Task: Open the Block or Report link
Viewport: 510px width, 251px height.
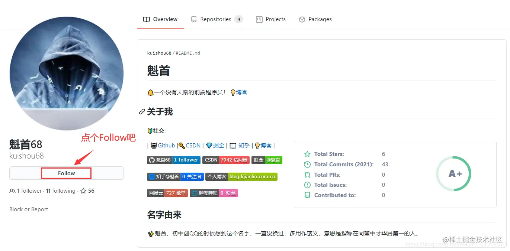Action: pos(28,209)
